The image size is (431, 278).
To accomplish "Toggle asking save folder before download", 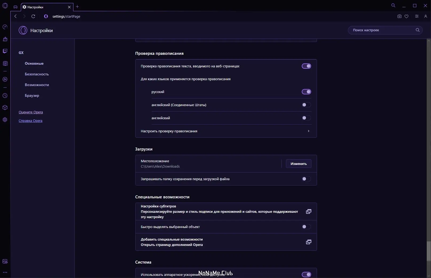I will (306, 179).
